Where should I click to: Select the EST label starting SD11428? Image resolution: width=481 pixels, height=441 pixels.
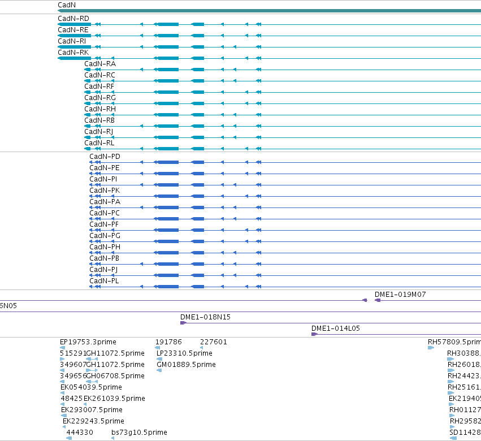pyautogui.click(x=465, y=433)
